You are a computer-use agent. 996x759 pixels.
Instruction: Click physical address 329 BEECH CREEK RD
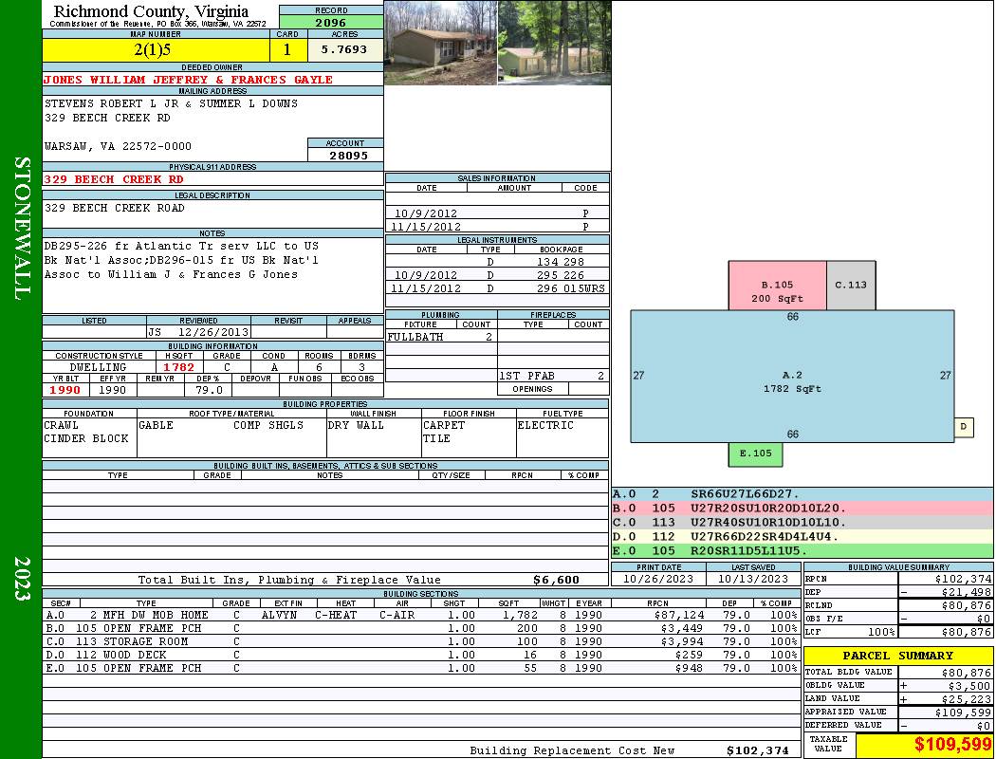point(114,179)
